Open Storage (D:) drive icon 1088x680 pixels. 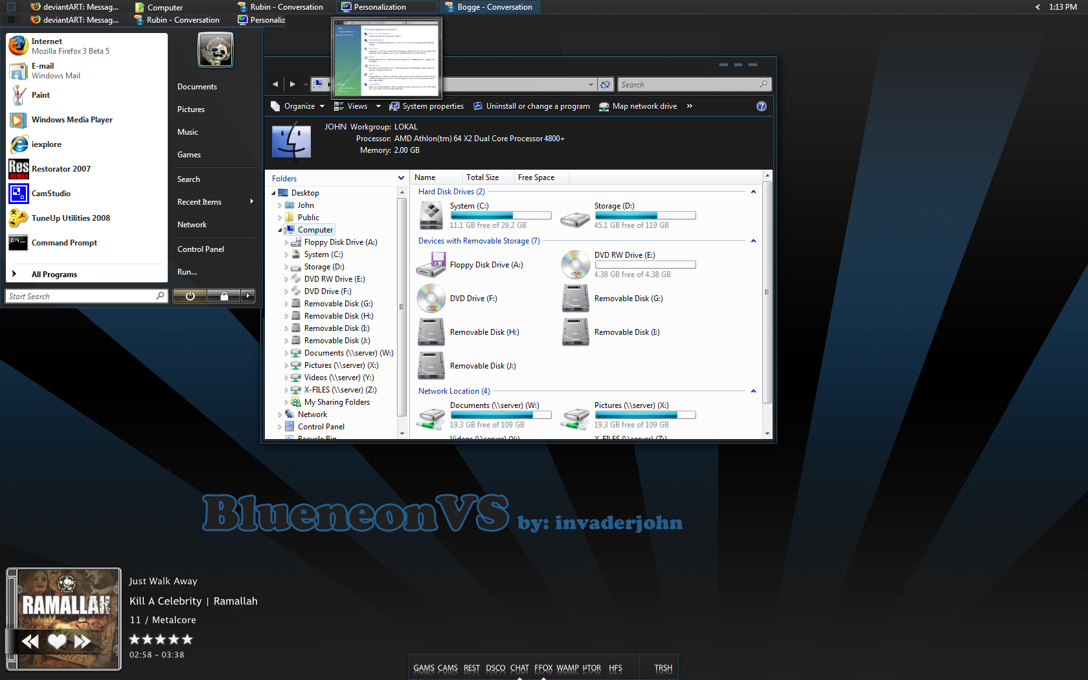pyautogui.click(x=575, y=219)
